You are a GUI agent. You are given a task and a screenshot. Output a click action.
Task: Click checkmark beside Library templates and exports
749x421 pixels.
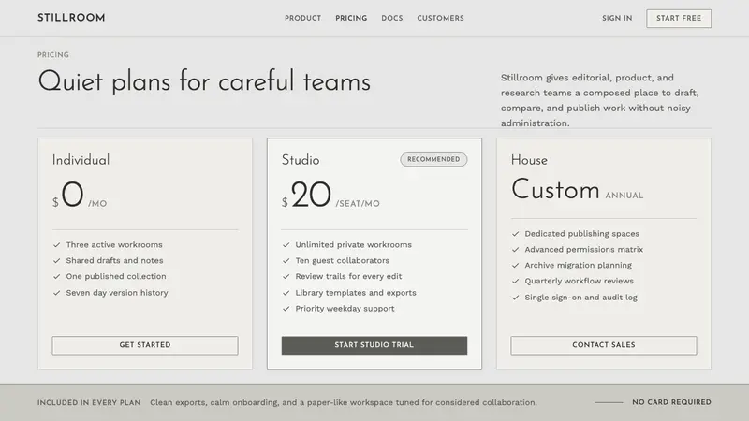286,293
